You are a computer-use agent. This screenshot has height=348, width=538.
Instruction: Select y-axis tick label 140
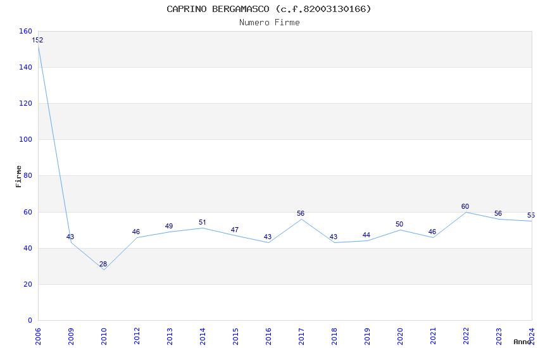pos(26,67)
